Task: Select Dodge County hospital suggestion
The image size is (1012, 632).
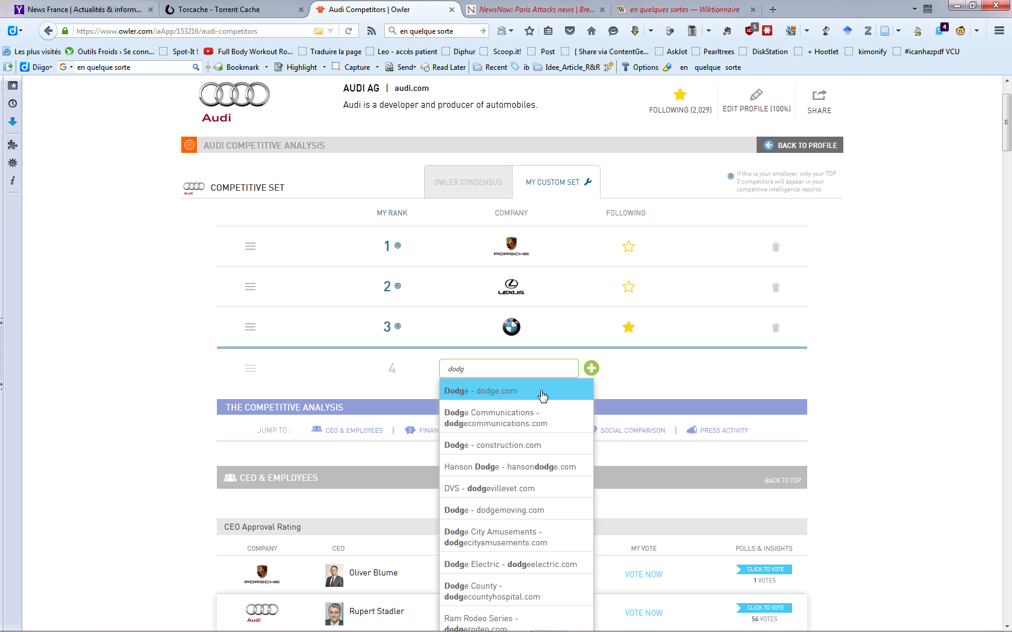Action: pyautogui.click(x=516, y=591)
